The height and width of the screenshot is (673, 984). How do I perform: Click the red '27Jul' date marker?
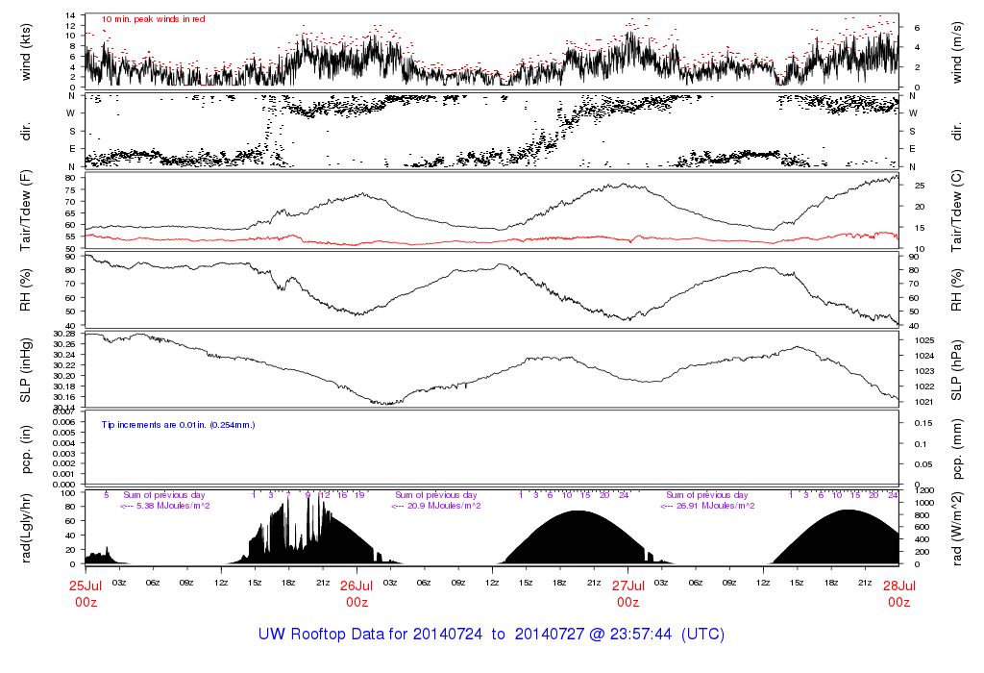click(627, 585)
